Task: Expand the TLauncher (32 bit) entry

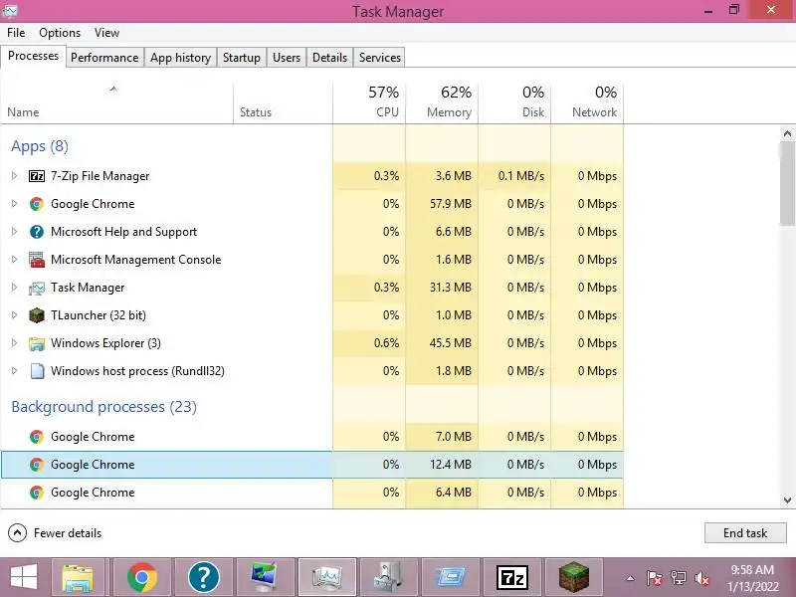Action: pos(14,315)
